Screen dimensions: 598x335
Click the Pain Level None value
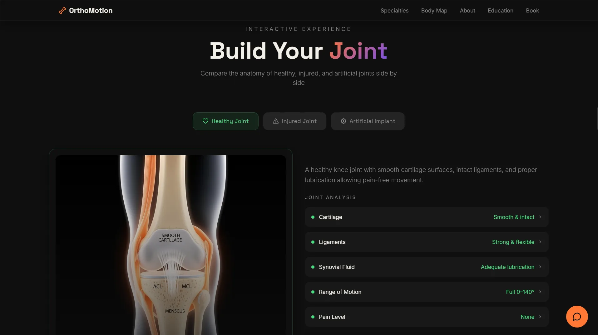coord(527,317)
